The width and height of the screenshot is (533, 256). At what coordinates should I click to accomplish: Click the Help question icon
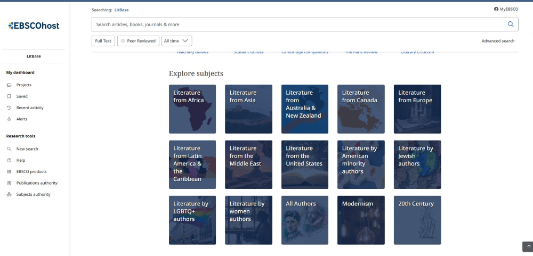[x=9, y=160]
